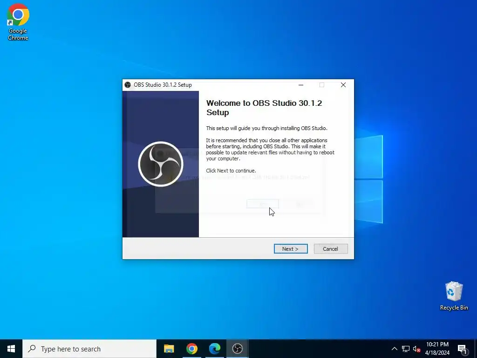Click 'This setup will guide you' sentence
The width and height of the screenshot is (477, 358).
click(x=267, y=128)
